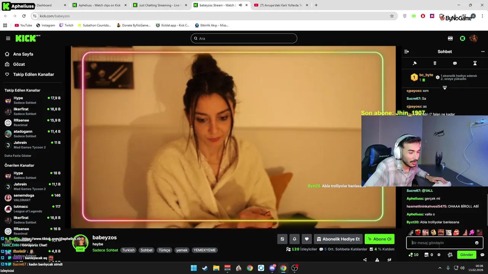Insert the cat emote from quick emotes

click(448, 233)
